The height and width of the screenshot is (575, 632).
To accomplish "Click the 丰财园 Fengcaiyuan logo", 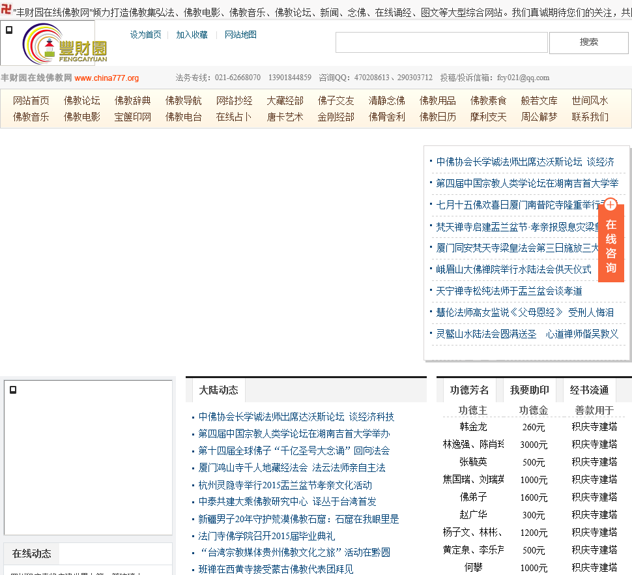I will (65, 44).
